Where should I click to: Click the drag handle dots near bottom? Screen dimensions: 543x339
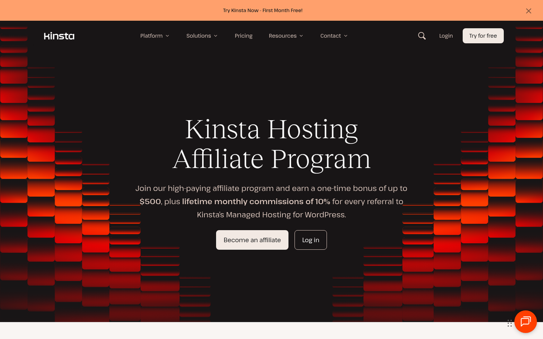[510, 323]
